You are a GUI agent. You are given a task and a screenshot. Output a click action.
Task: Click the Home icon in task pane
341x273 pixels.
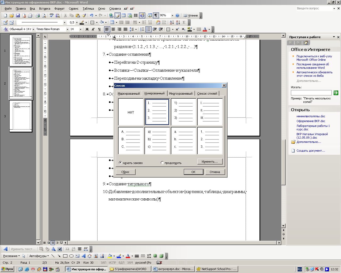306,43
